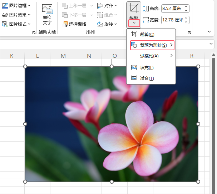Click the 填充 fill picture icon

coord(134,67)
